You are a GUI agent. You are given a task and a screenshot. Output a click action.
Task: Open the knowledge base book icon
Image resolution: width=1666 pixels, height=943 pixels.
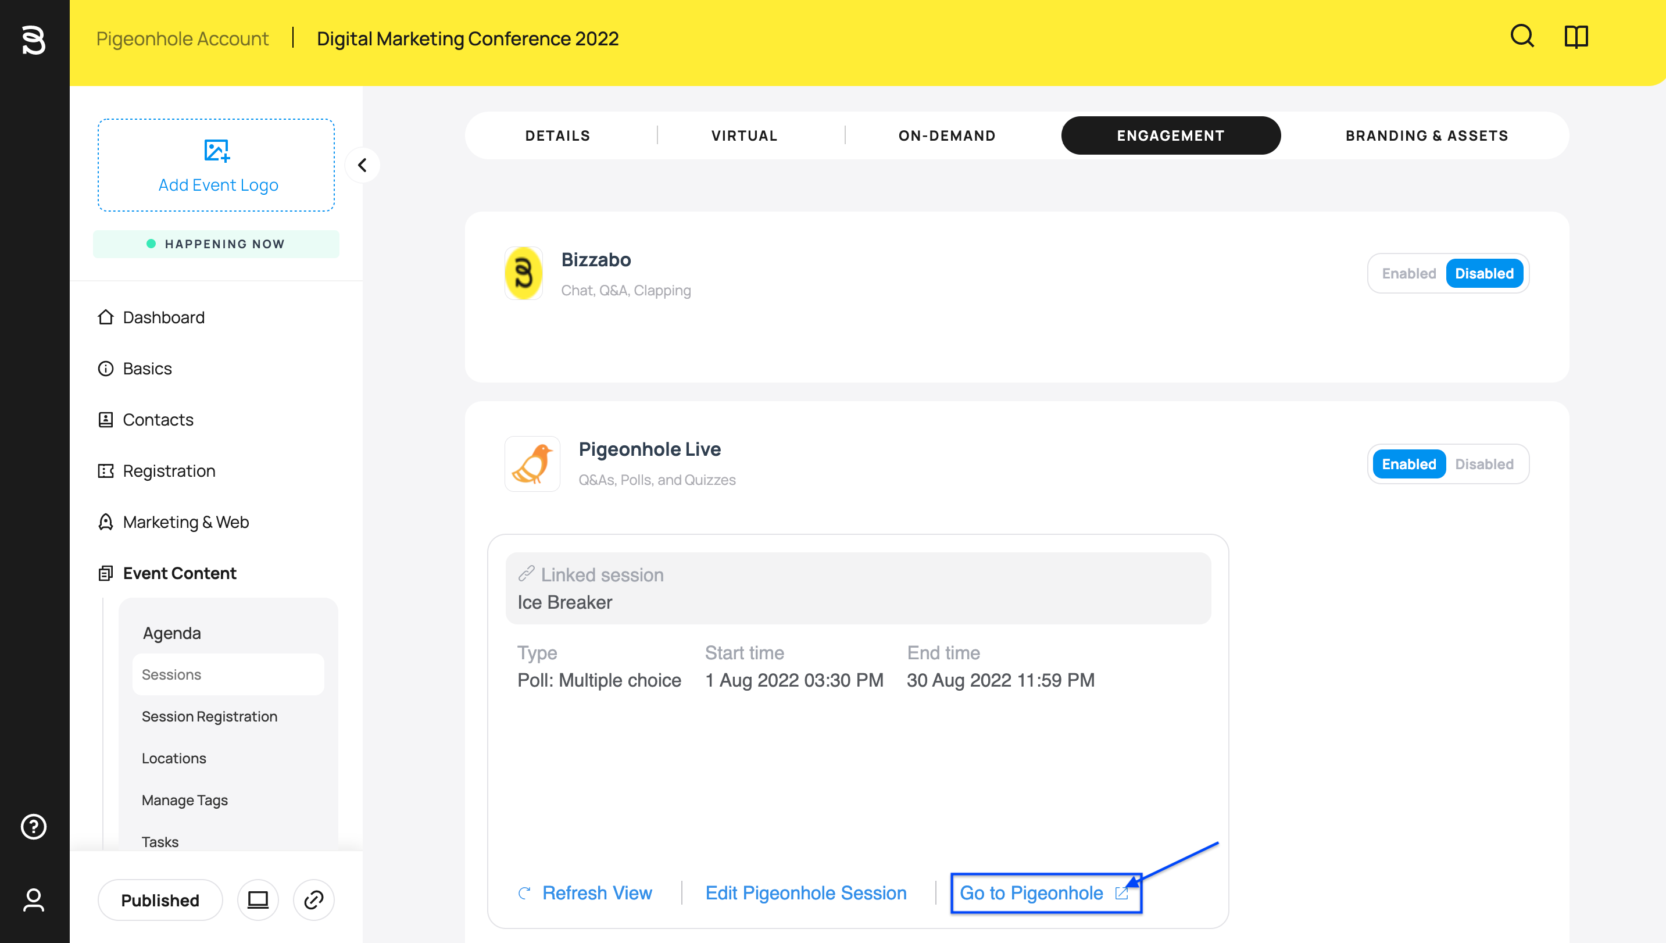click(1576, 36)
